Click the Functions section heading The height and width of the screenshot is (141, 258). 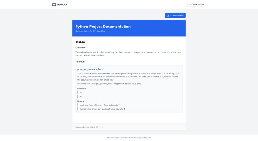tap(80, 62)
